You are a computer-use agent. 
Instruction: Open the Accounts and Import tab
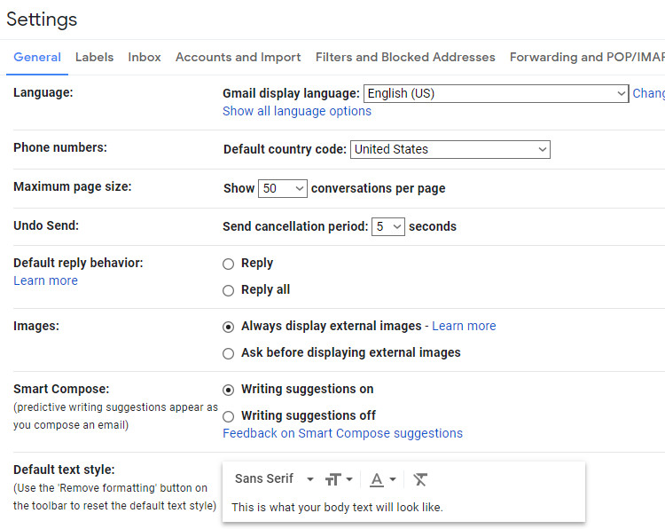tap(238, 57)
